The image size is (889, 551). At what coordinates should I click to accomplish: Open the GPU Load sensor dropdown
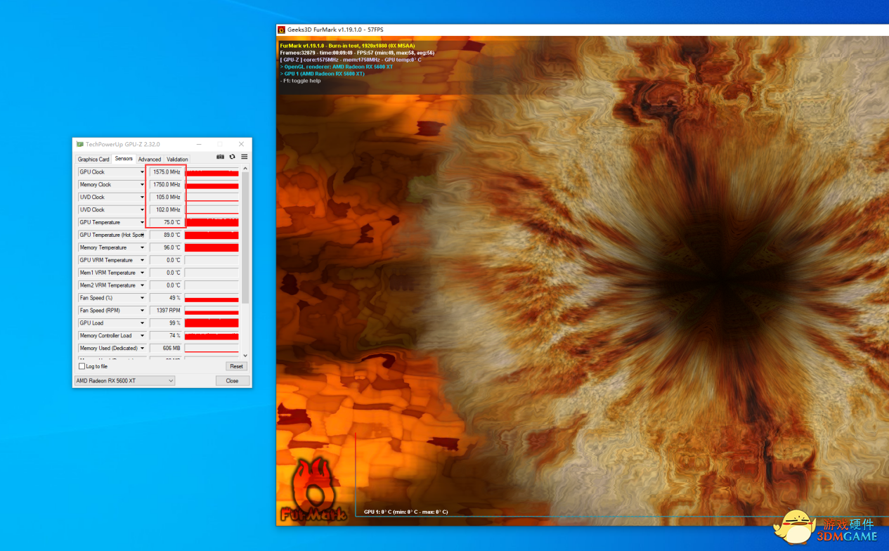pos(142,323)
